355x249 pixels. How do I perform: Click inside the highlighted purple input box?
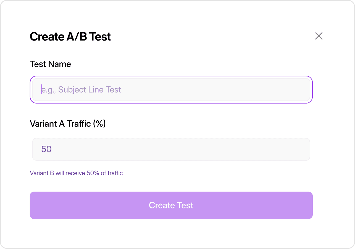(x=171, y=89)
